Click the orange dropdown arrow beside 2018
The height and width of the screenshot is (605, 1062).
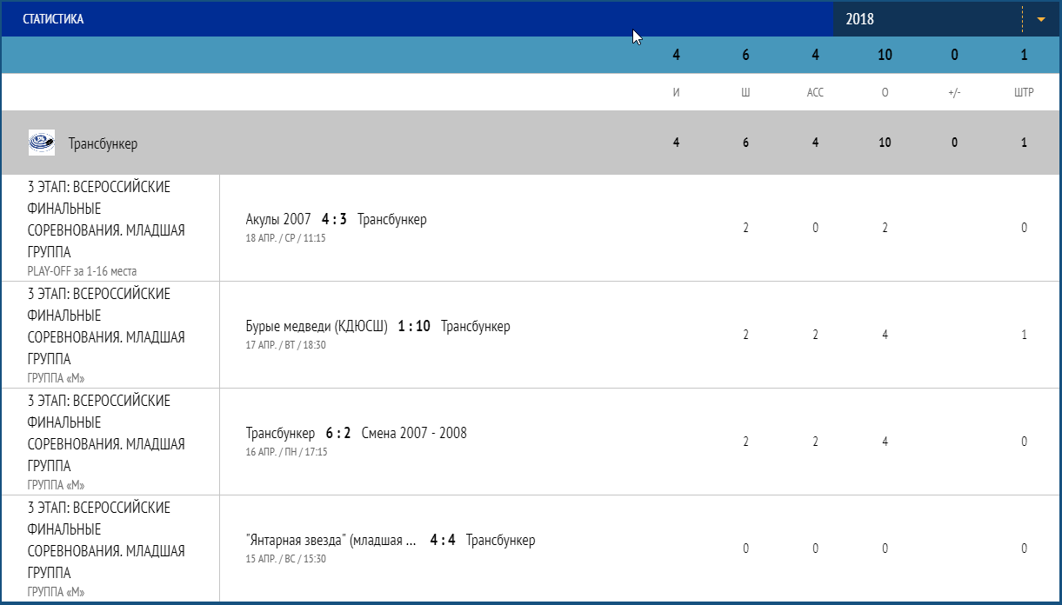(x=1040, y=19)
